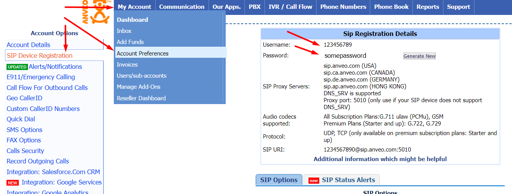
Task: Open Integration: Google Services link
Action: click(x=61, y=183)
